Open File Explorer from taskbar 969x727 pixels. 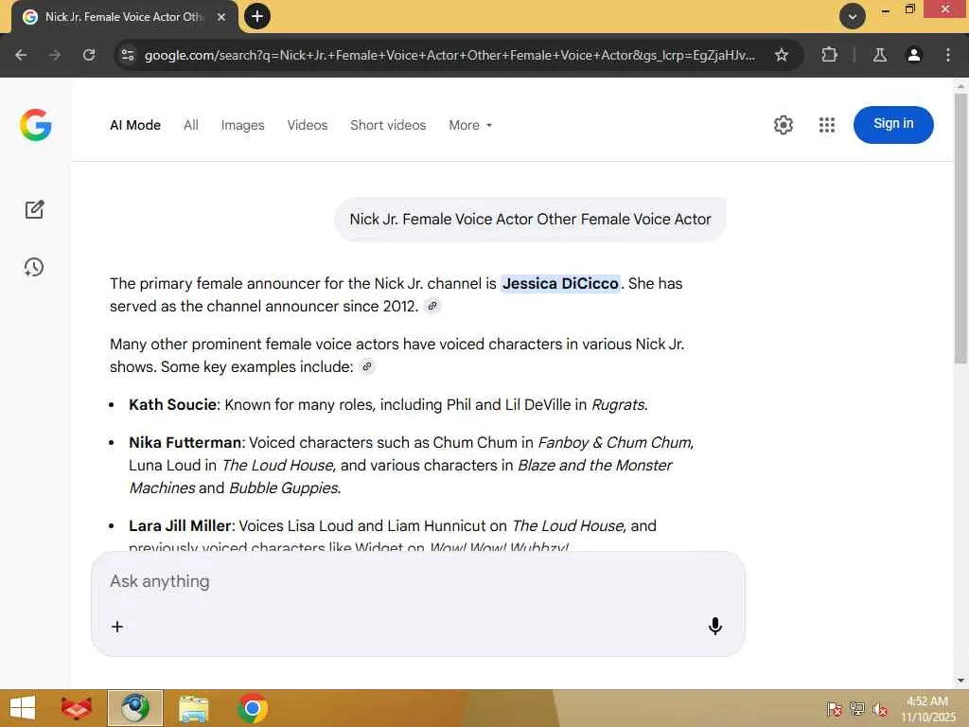point(193,708)
